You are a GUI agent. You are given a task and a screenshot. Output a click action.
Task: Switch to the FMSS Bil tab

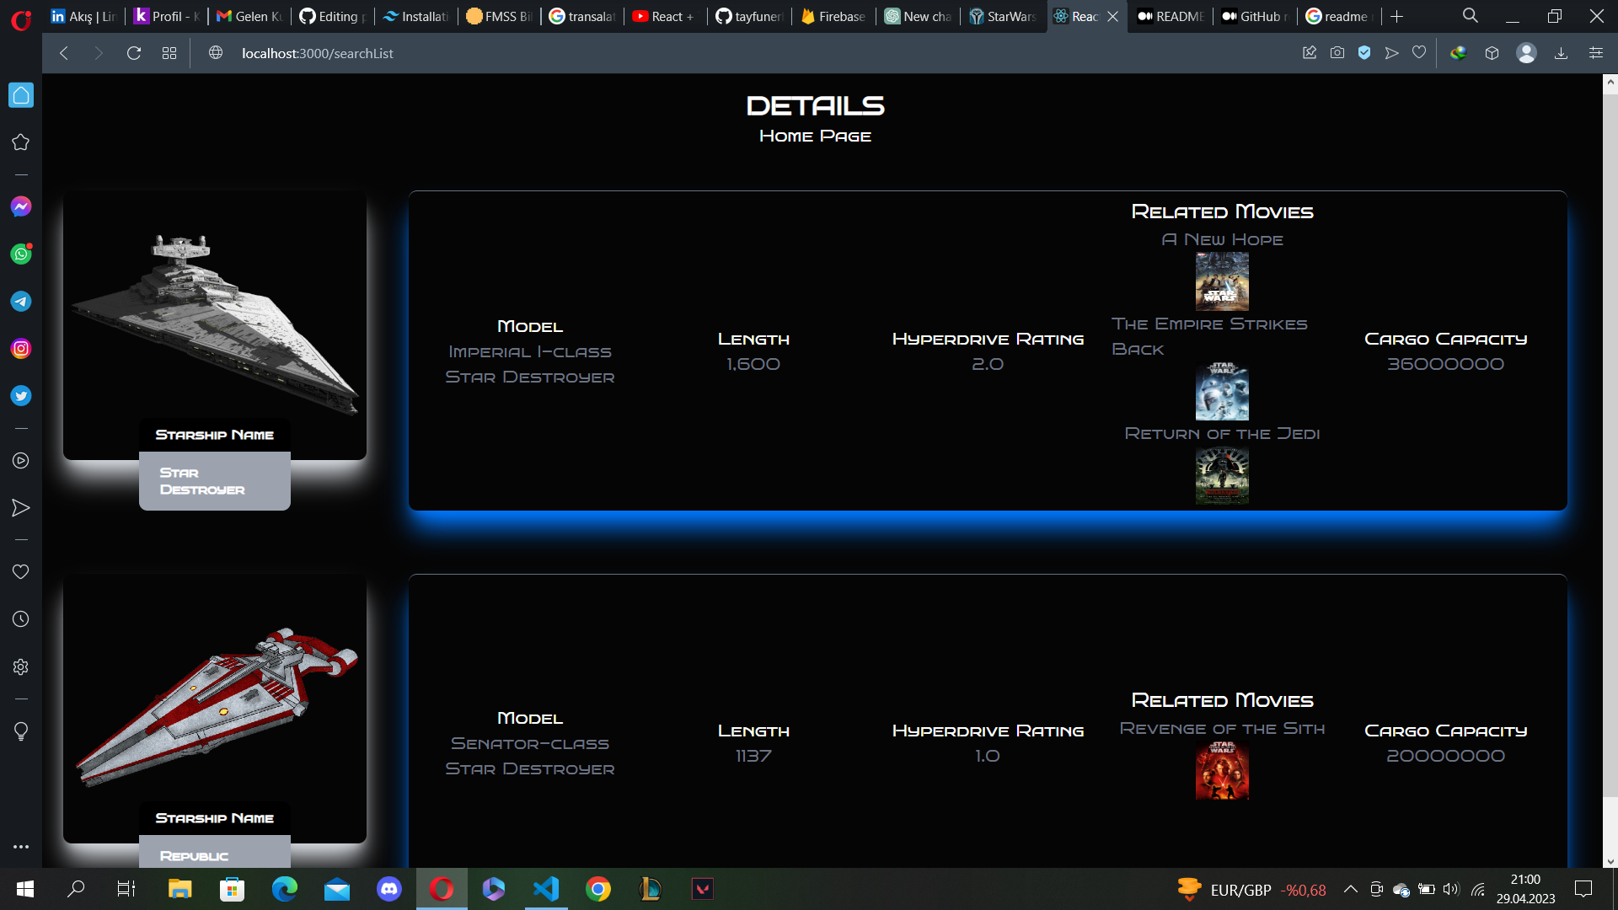pos(499,16)
